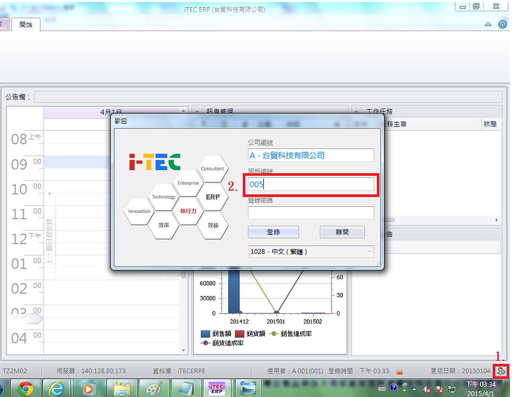This screenshot has height=397, width=530.
Task: Click the padlock icon in status bar
Action: [400, 372]
